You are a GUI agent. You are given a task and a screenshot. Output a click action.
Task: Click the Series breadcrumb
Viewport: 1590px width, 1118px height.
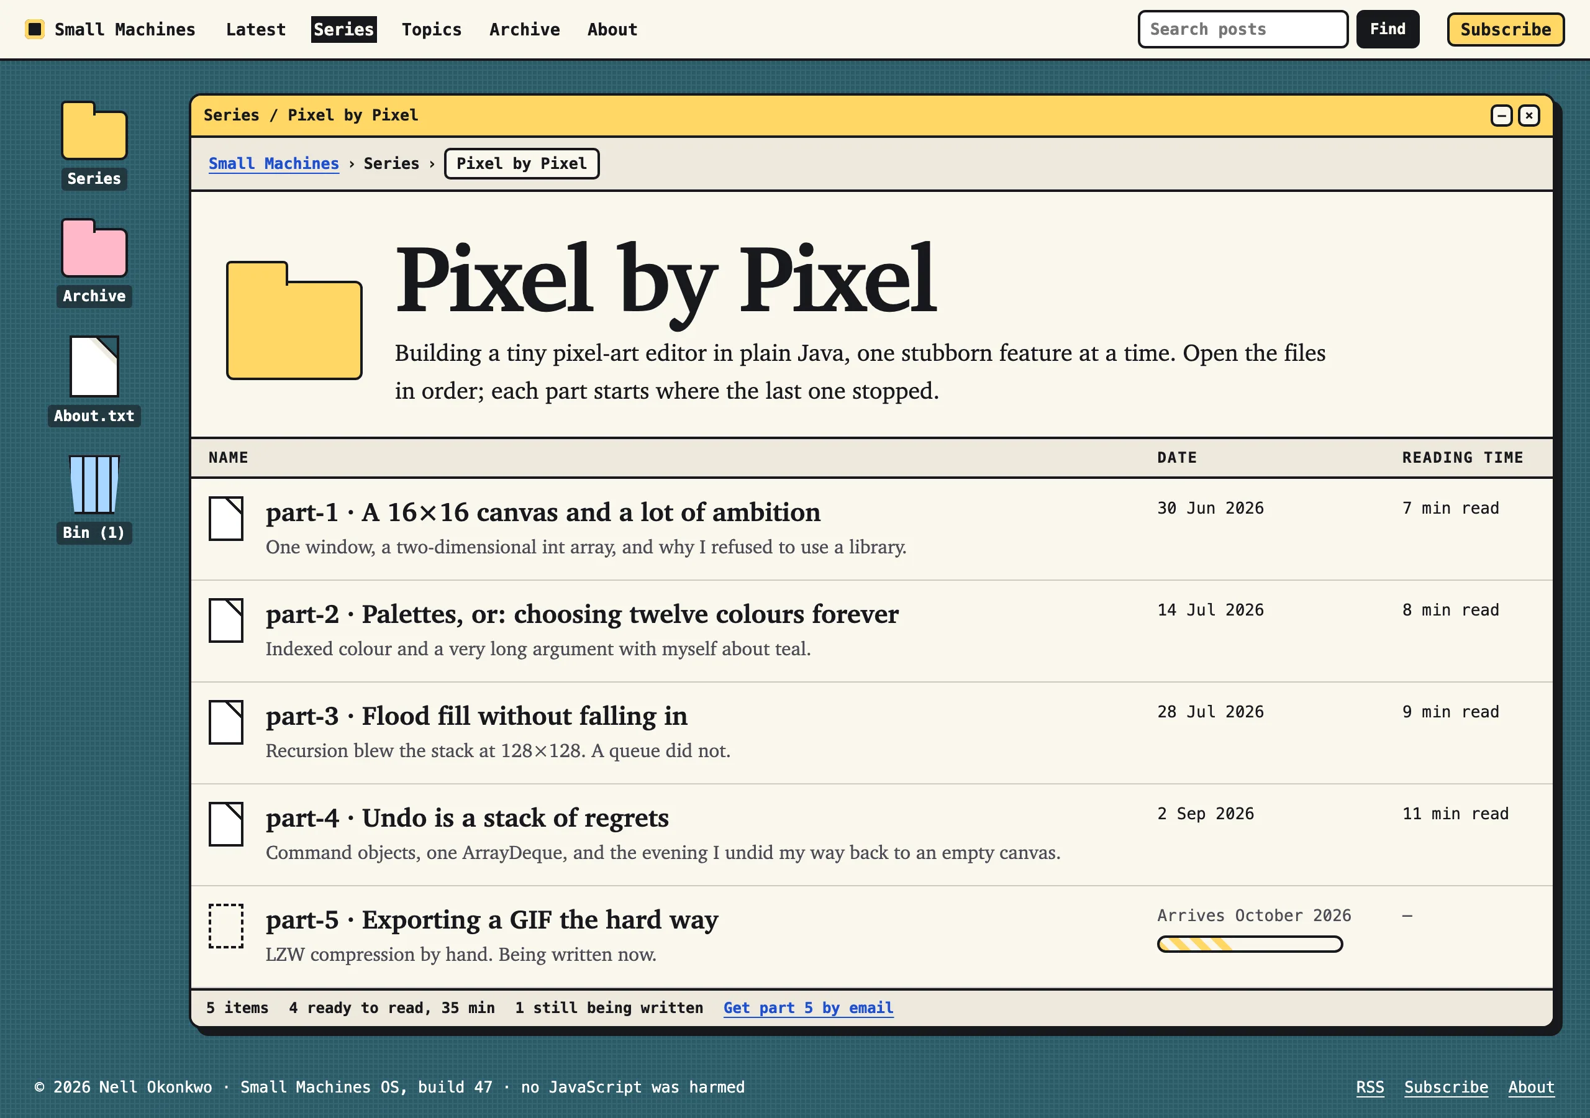(x=391, y=163)
